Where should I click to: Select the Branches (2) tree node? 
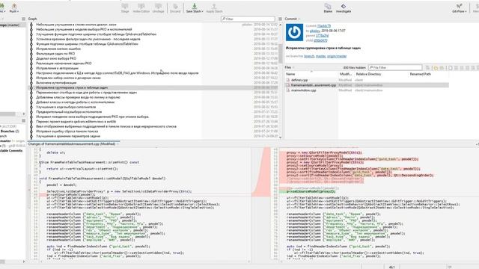pyautogui.click(x=10, y=132)
